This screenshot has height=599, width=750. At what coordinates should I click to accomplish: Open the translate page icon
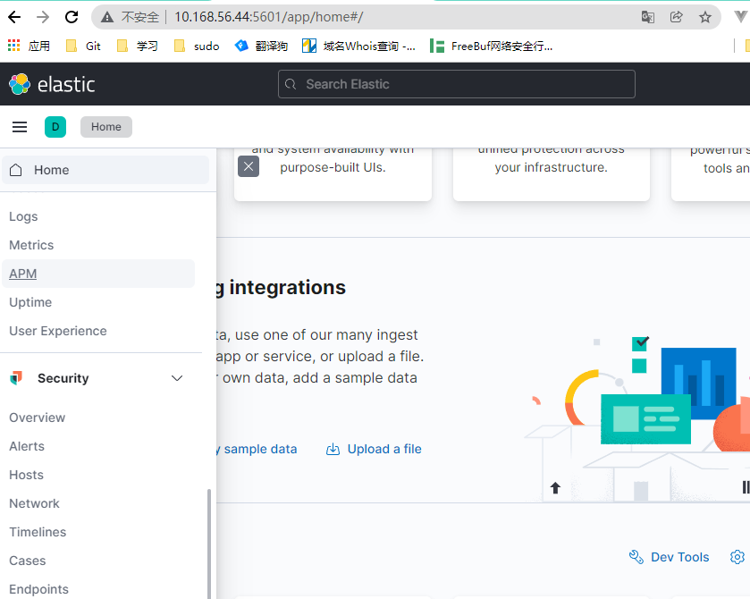(x=647, y=17)
